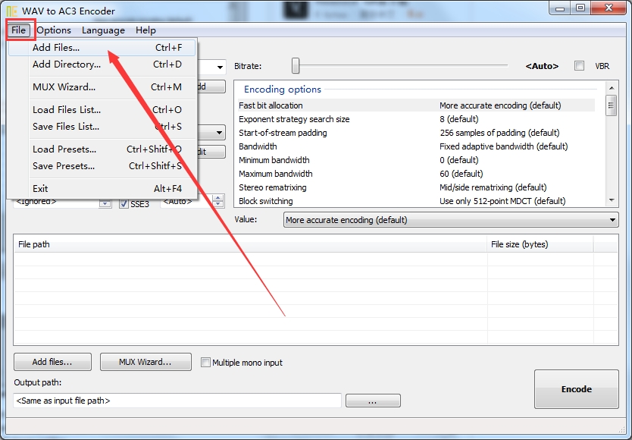Viewport: 632px width, 440px height.
Task: Click the threads spinner down arrow
Action: coord(218,204)
